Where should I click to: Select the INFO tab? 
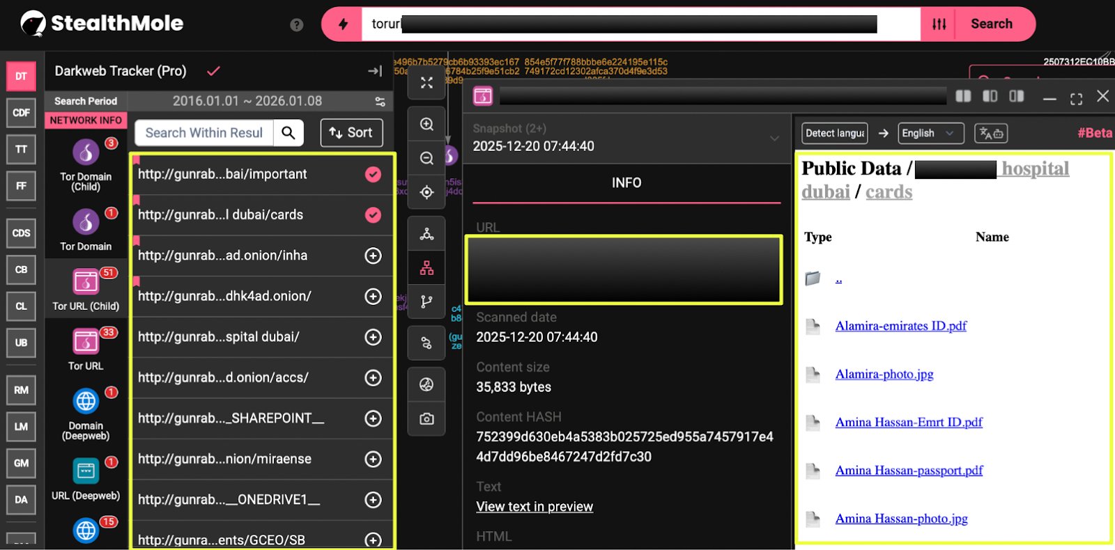626,183
